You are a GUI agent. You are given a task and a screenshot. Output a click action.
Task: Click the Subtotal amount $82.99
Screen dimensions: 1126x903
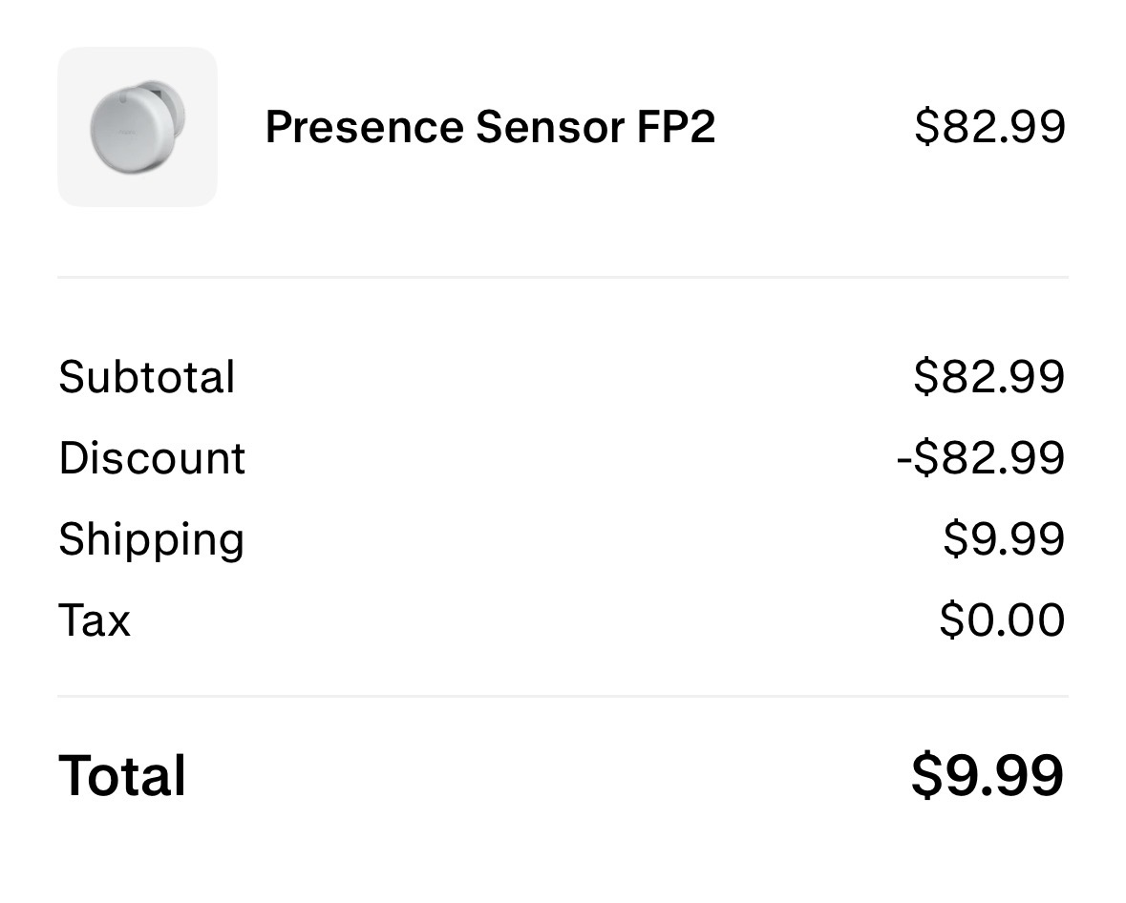(x=989, y=377)
